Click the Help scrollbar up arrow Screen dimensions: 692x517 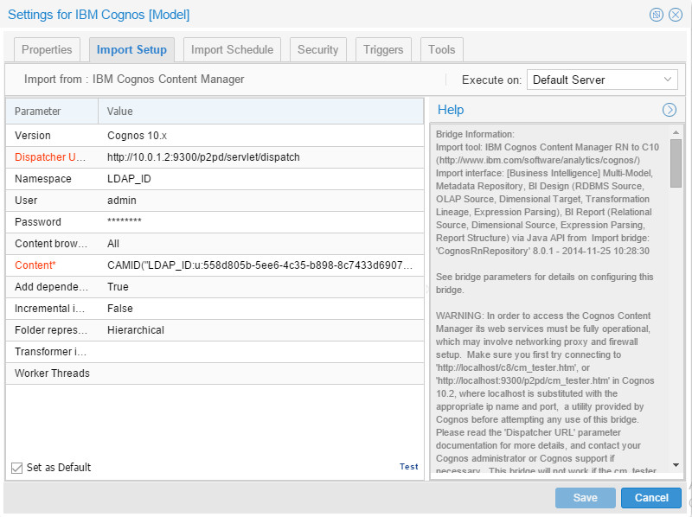(x=676, y=132)
